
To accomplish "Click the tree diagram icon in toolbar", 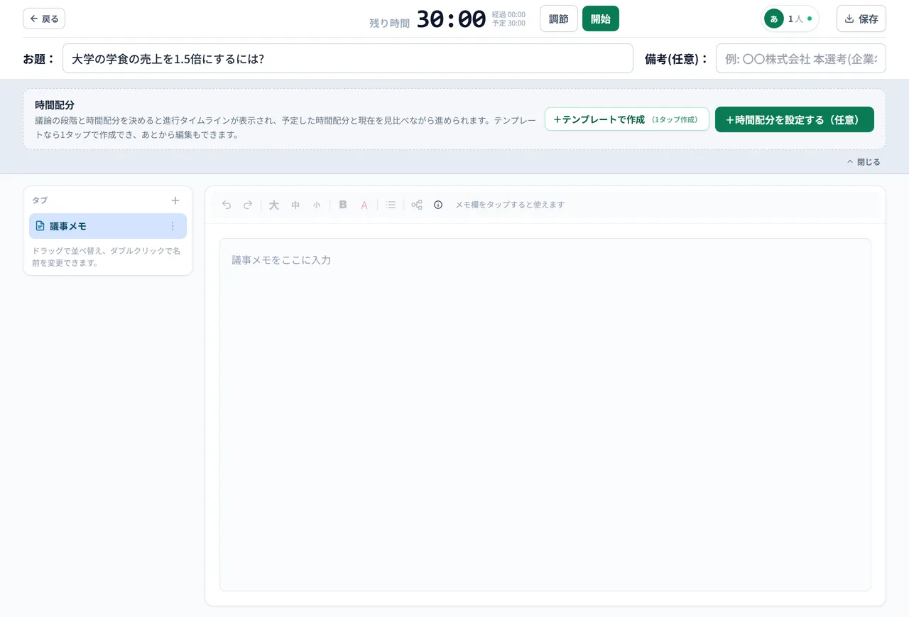I will click(417, 205).
